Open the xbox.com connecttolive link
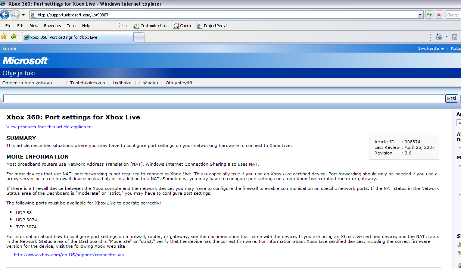 (69, 255)
